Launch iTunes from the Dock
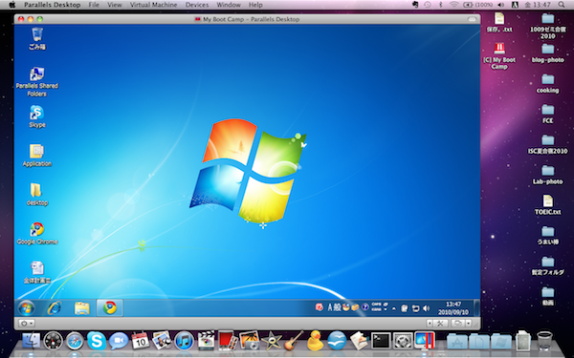The width and height of the screenshot is (574, 358). (184, 341)
